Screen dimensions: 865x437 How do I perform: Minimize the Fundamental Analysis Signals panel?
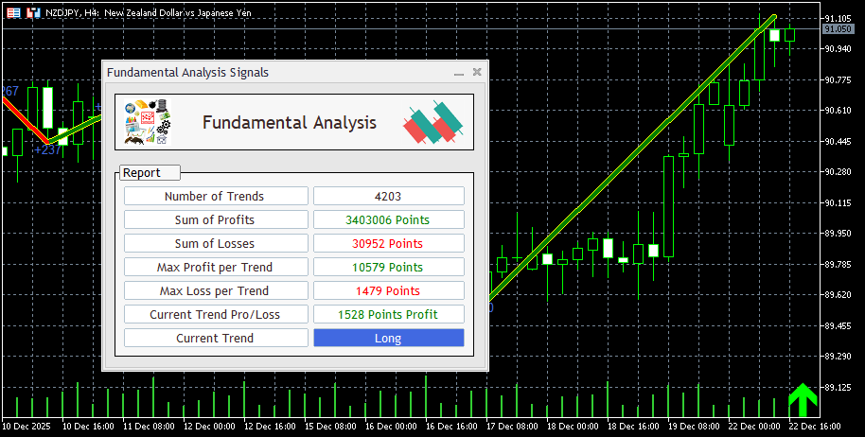click(459, 72)
